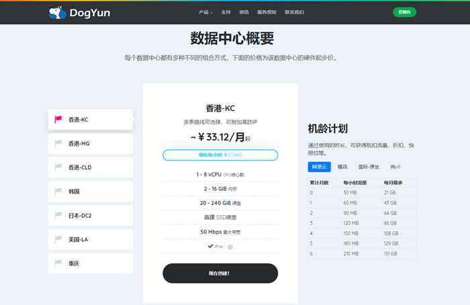The width and height of the screenshot is (470, 305).
Task: Click the gray flag beside 重庆
Action: pyautogui.click(x=58, y=263)
